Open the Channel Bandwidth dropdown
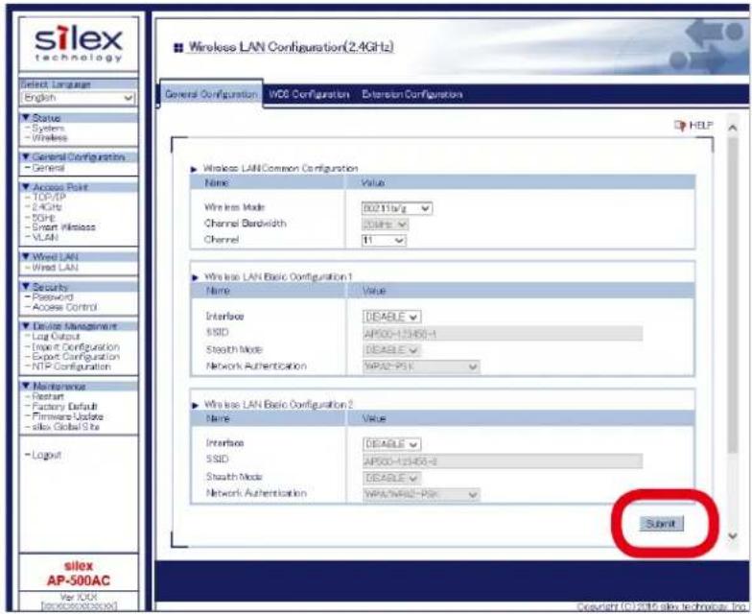Image resolution: width=752 pixels, height=614 pixels. click(x=386, y=224)
